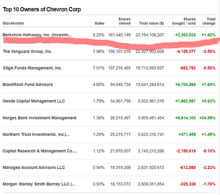Click shares owned value 94,948,734
The height and width of the screenshot is (195, 220).
click(x=120, y=85)
